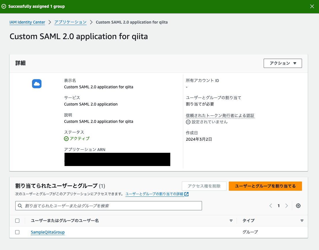Sort by タイプ column arrow
The height and width of the screenshot is (250, 319).
(302, 221)
